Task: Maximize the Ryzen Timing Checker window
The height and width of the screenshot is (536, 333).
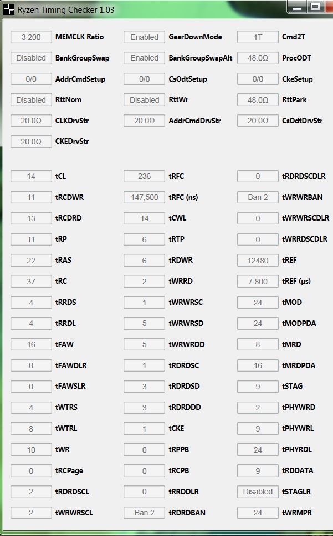Action: click(315, 7)
